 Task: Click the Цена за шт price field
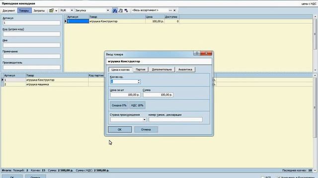pyautogui.click(x=125, y=94)
